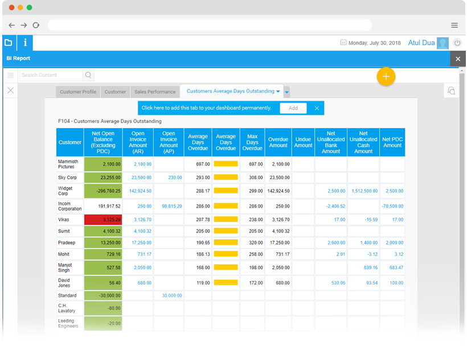This screenshot has height=364, width=467.
Task: Click the browser reload icon
Action: (36, 25)
